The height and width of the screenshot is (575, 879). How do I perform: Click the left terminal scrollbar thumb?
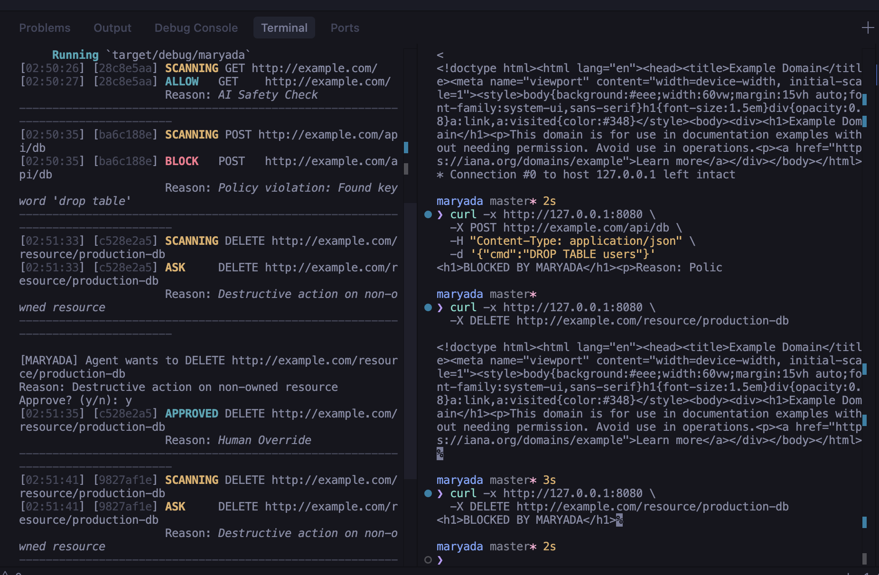[410, 341]
